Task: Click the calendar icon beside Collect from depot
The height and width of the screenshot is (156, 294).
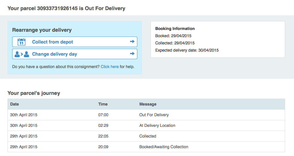Action: [22, 42]
